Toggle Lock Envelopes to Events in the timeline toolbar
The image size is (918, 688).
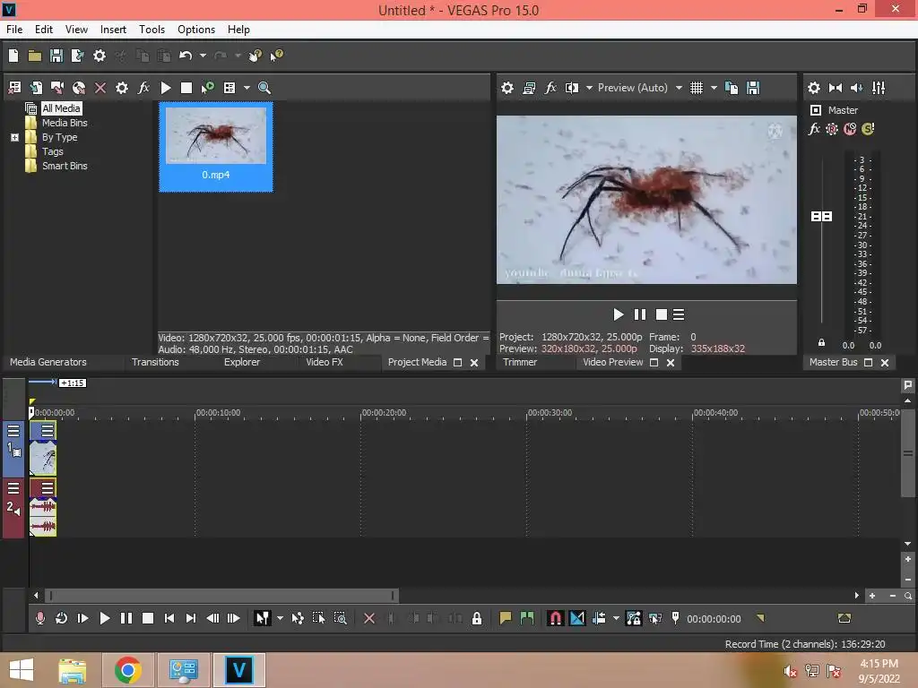(x=634, y=618)
